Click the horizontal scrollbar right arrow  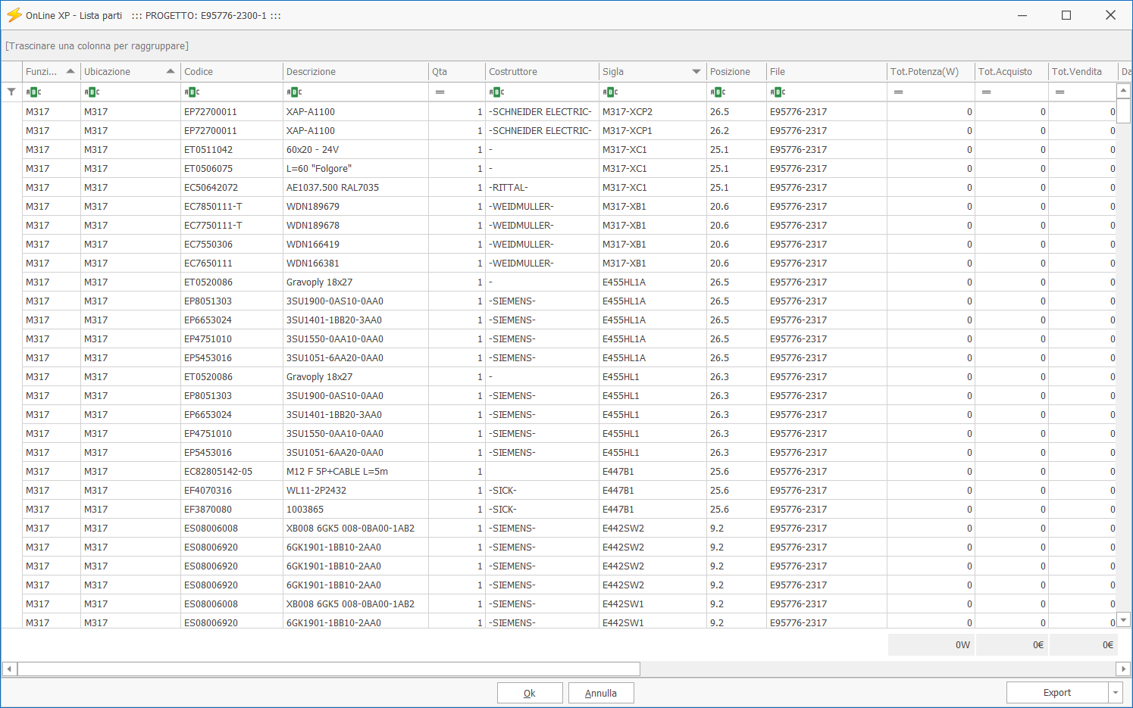pos(1123,669)
